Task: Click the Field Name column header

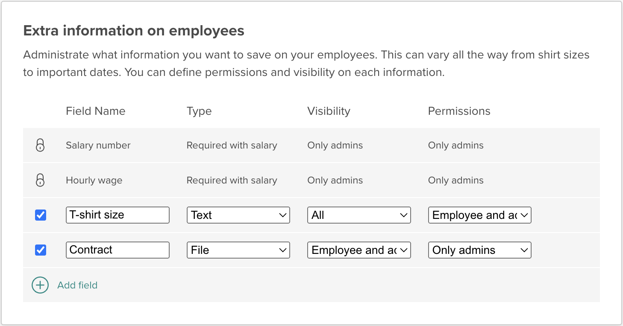Action: [96, 111]
